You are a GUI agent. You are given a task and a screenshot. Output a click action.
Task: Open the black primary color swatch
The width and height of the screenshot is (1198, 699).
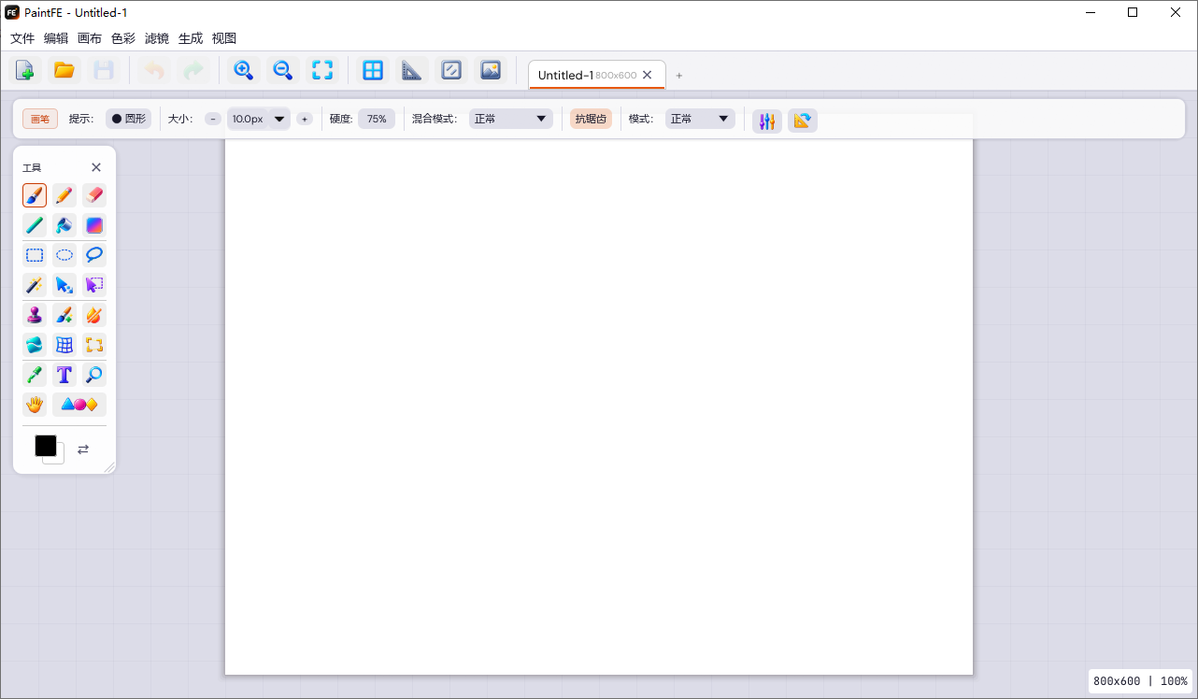click(46, 446)
